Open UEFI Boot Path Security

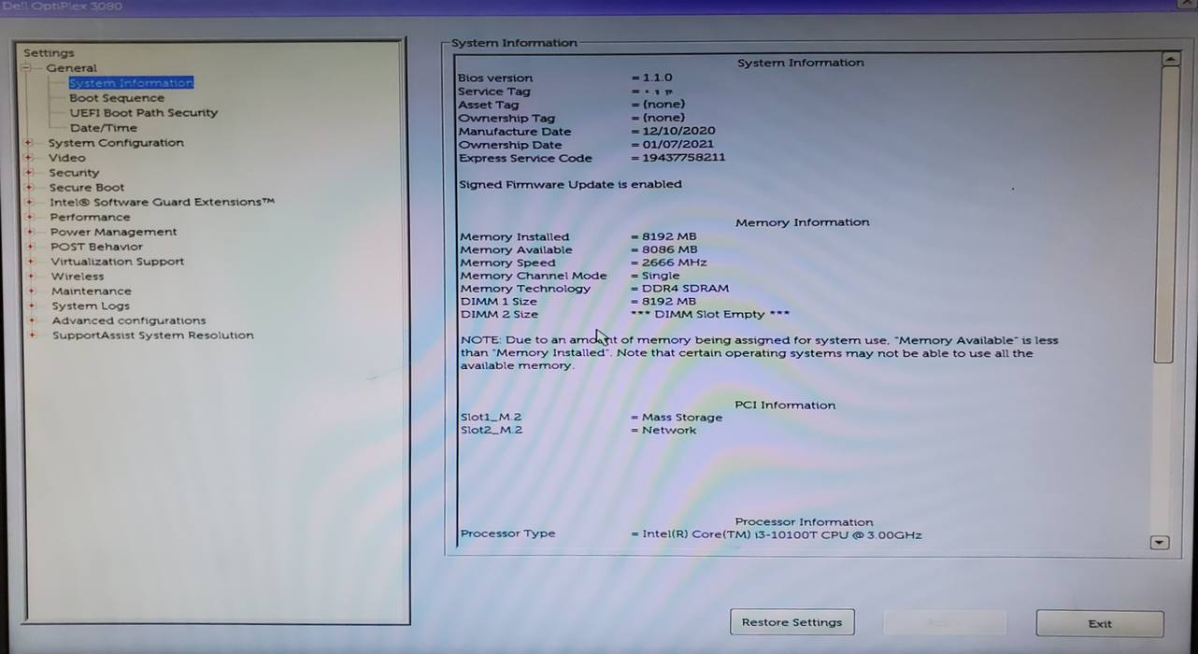tap(144, 113)
